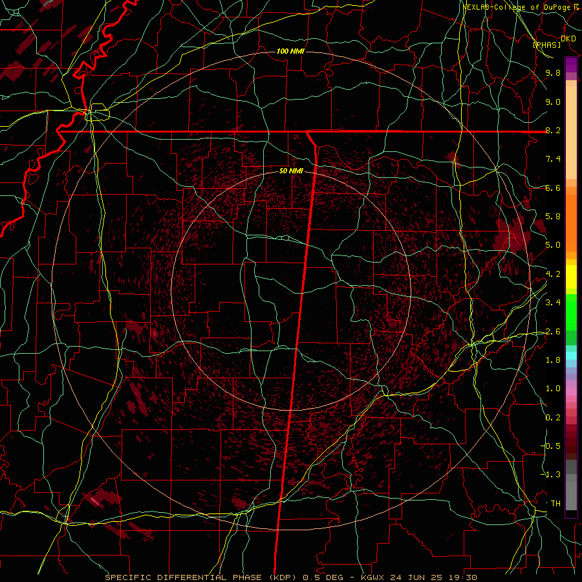Click the 6.6 value on the color scale
582x582 pixels.
pyautogui.click(x=553, y=188)
